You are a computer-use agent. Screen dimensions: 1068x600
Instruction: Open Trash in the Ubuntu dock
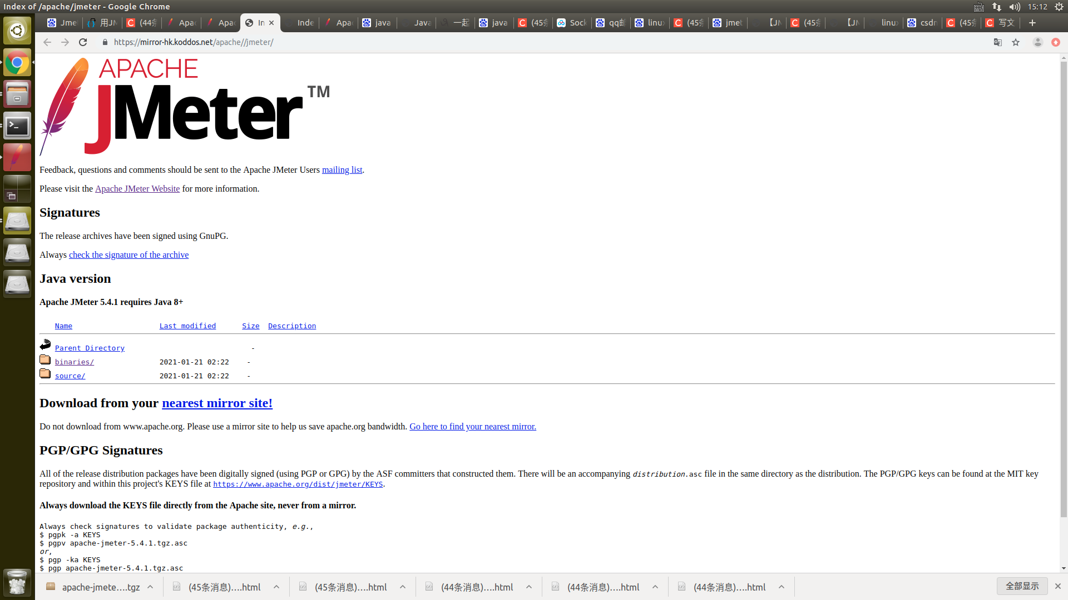[17, 583]
